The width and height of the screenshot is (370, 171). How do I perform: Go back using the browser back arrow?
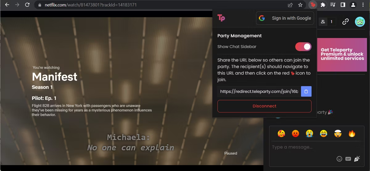click(7, 5)
